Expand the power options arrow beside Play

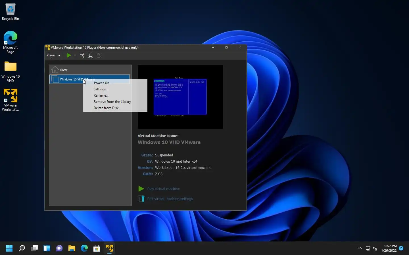pos(75,55)
